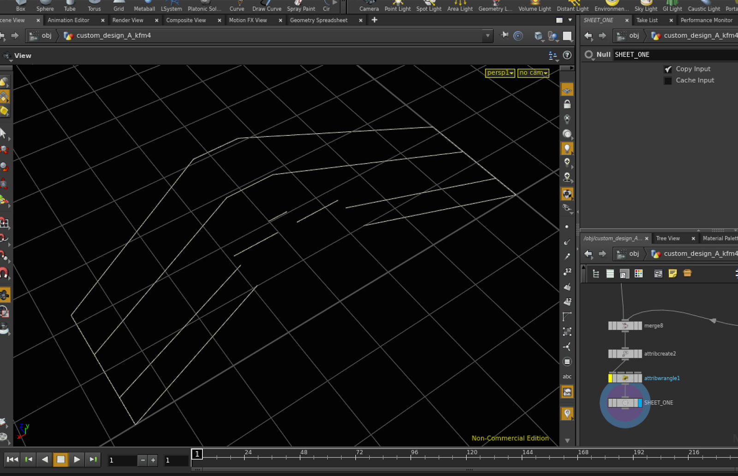
Task: Add a new pane tab with plus button
Action: 375,20
